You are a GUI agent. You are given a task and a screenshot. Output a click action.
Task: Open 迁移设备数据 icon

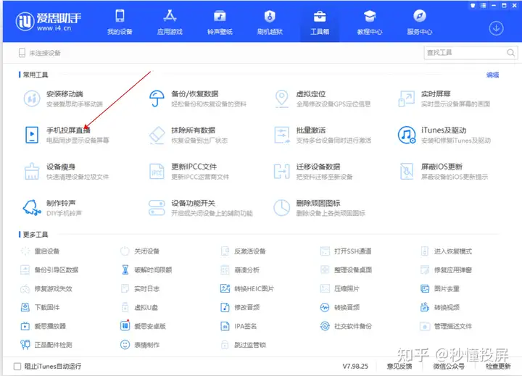pos(281,172)
